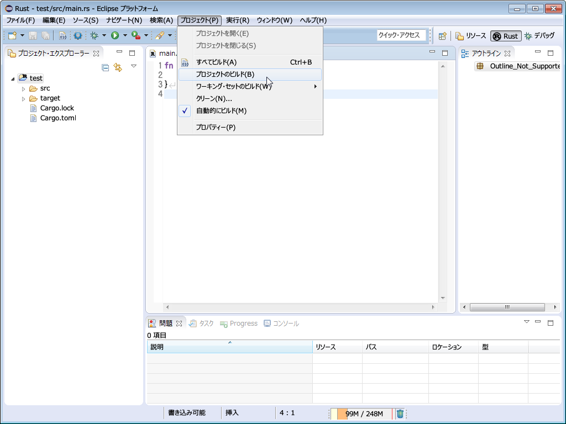Click the Outline horizontal scrollbar thumb

point(507,307)
